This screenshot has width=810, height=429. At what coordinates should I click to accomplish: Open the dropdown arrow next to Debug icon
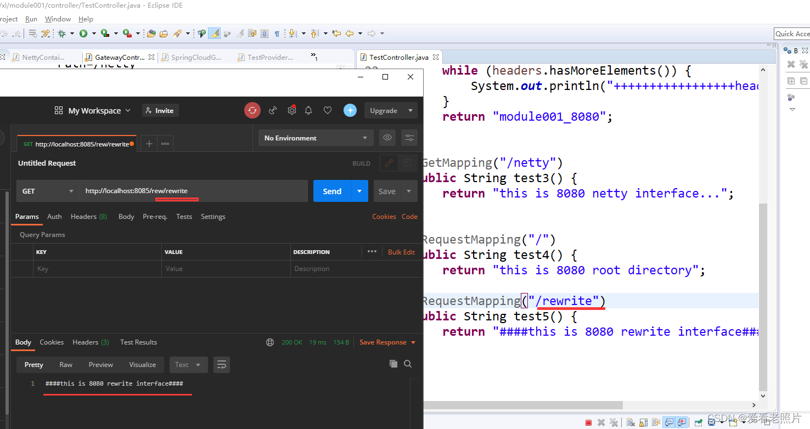coord(72,33)
